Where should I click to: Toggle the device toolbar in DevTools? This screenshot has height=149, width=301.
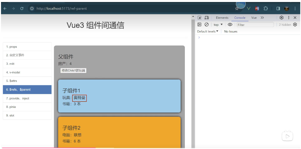coord(207,17)
